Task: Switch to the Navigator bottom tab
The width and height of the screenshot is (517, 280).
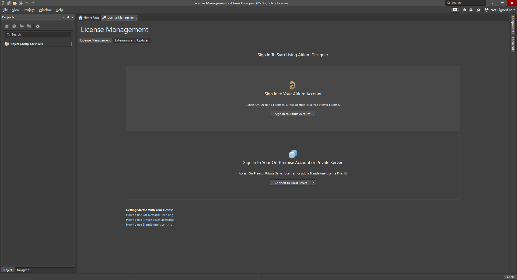Action: 24,270
